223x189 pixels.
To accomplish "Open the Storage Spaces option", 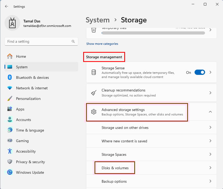I will 114,154.
